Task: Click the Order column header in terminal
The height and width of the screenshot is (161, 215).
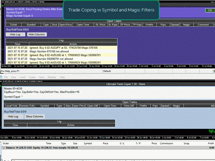Action: (x=6, y=143)
